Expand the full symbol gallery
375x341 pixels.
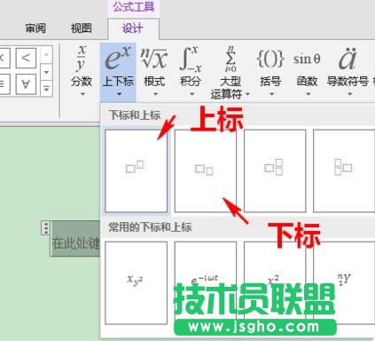click(x=46, y=89)
